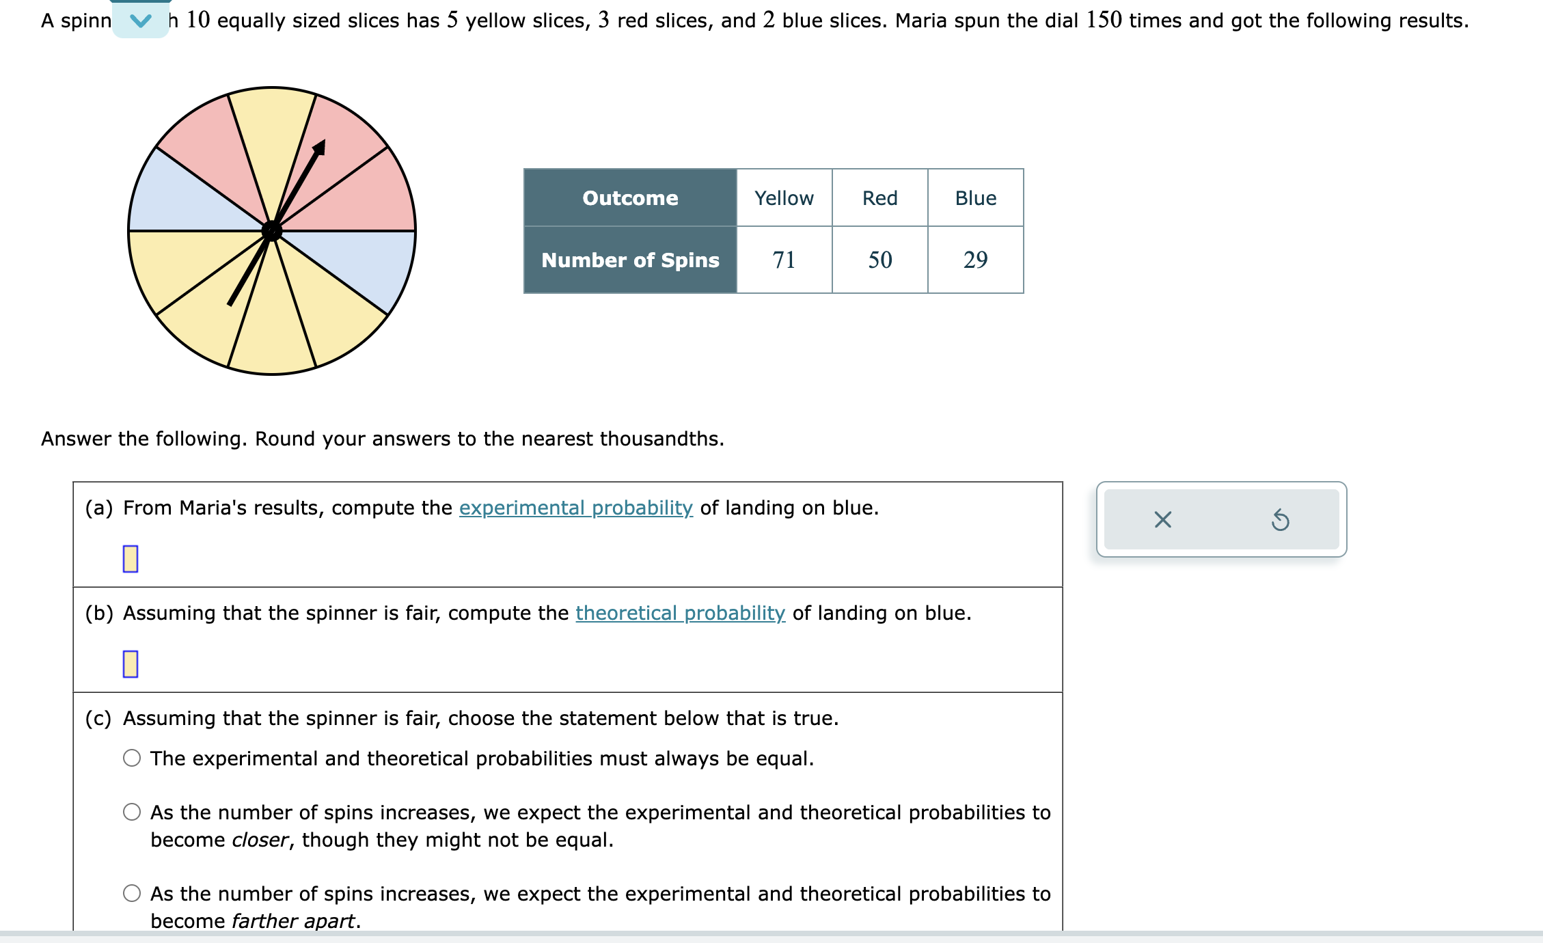Screen dimensions: 1543x943
Task: Click the Outcome header cell
Action: pos(629,197)
